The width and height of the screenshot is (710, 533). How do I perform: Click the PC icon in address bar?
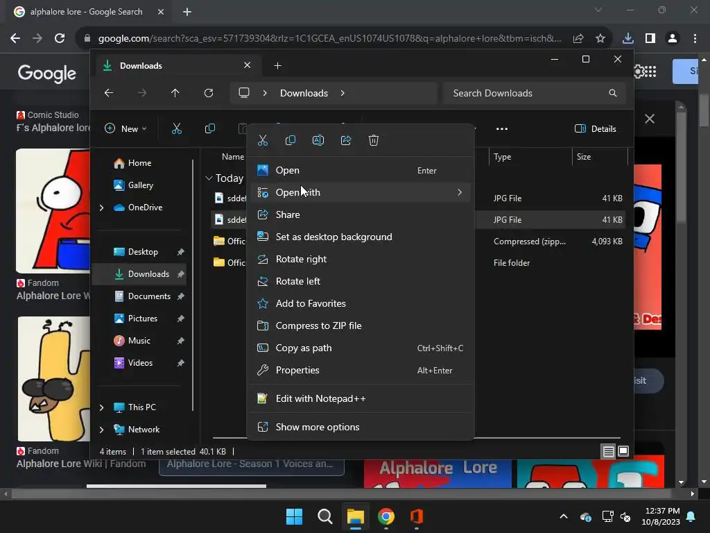point(244,93)
